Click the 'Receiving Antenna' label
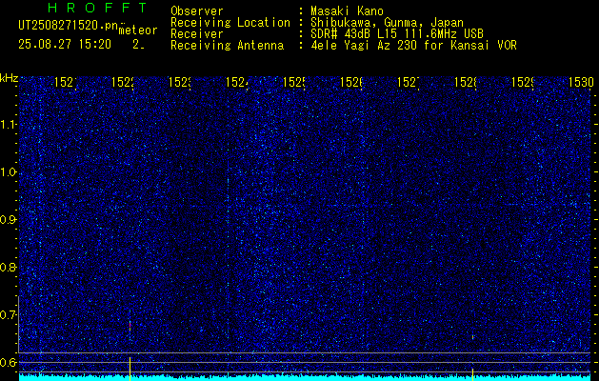599x381 pixels. point(228,46)
